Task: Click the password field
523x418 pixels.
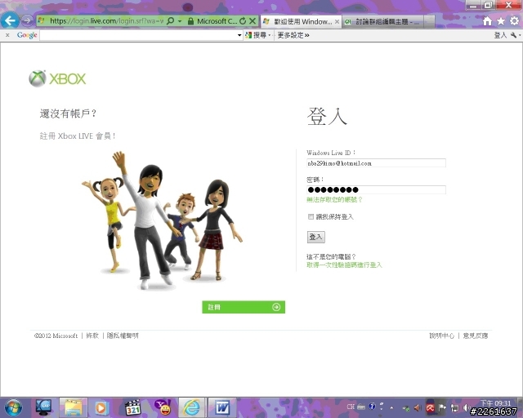Action: pyautogui.click(x=376, y=189)
